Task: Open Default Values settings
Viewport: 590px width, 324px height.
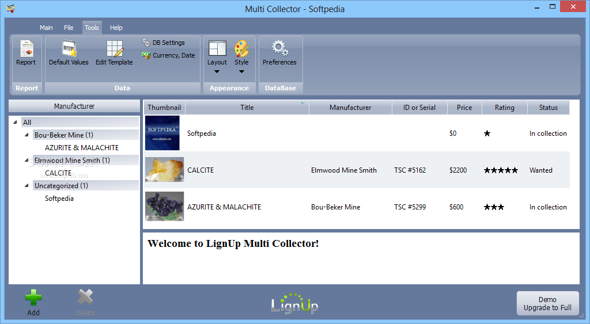Action: [69, 54]
